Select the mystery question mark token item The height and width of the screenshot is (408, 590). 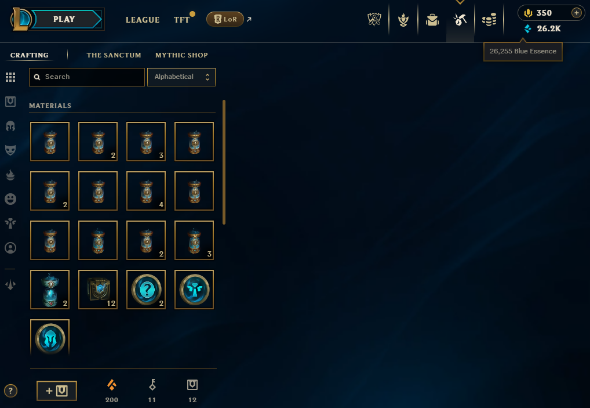click(x=146, y=290)
